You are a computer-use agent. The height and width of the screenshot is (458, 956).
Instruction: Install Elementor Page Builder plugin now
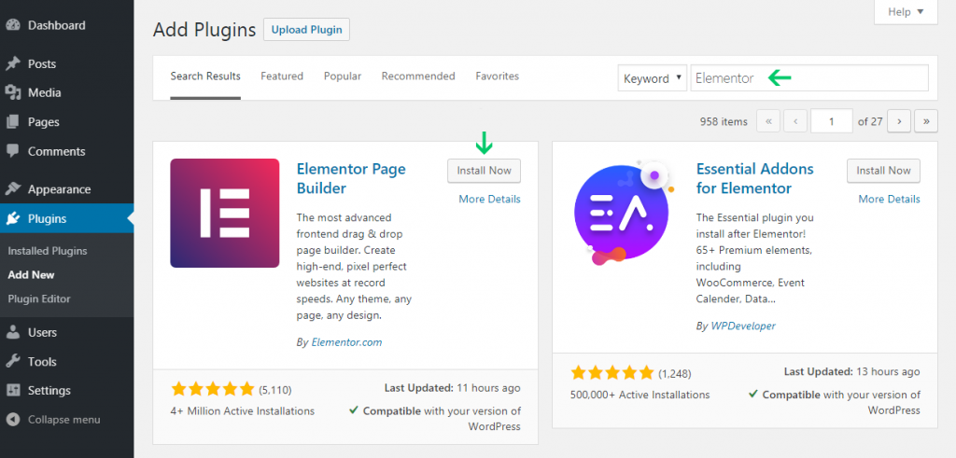485,171
